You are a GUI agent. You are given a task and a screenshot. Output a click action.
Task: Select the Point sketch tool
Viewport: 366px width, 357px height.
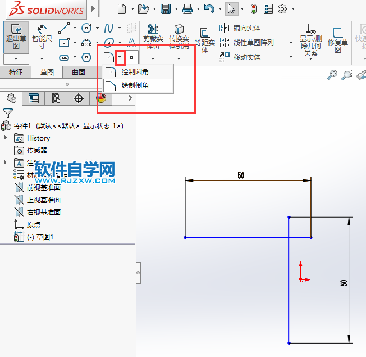click(x=132, y=57)
